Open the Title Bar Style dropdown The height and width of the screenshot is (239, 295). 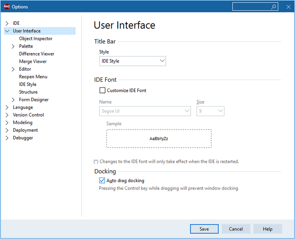pos(132,61)
